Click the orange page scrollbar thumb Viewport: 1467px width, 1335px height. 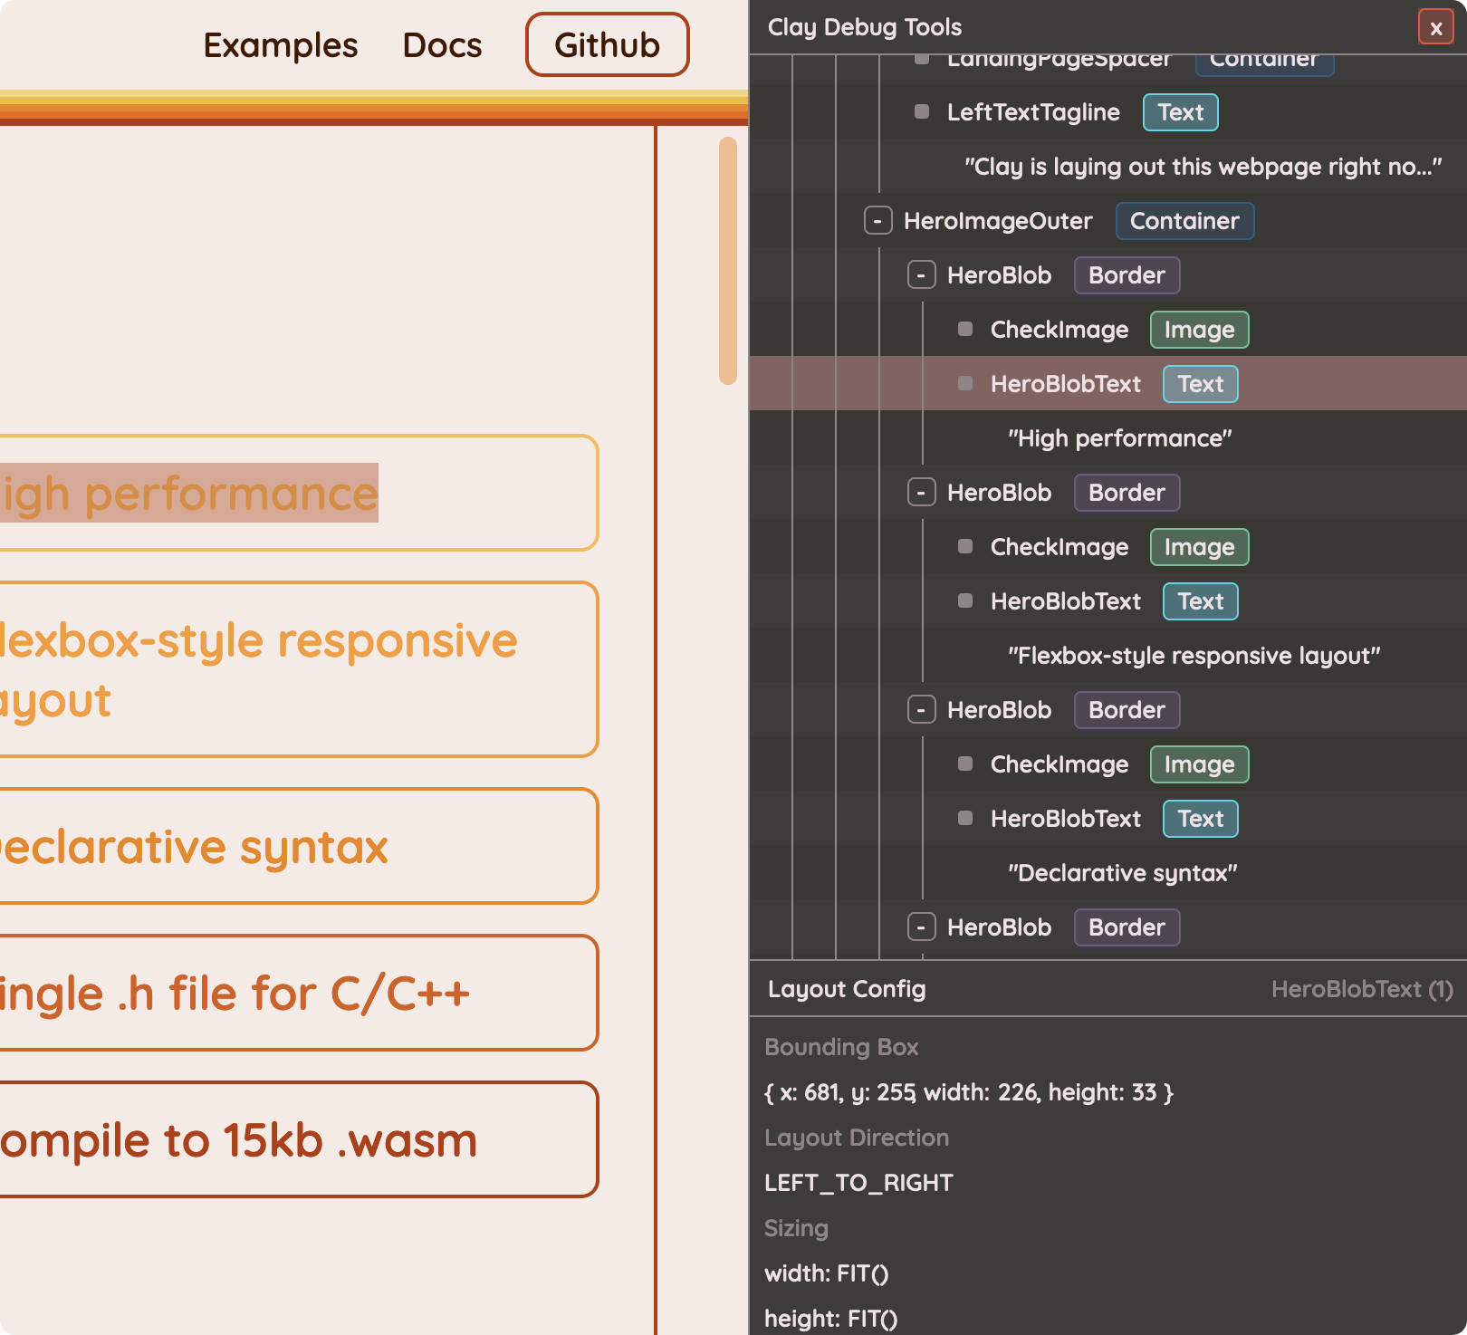(x=727, y=261)
